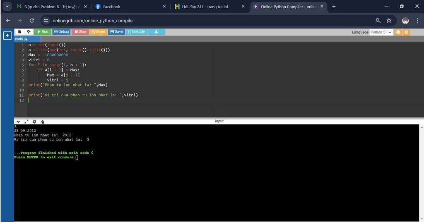Image resolution: width=424 pixels, height=222 pixels.
Task: Bookmark this page with the star icon
Action: [389, 21]
